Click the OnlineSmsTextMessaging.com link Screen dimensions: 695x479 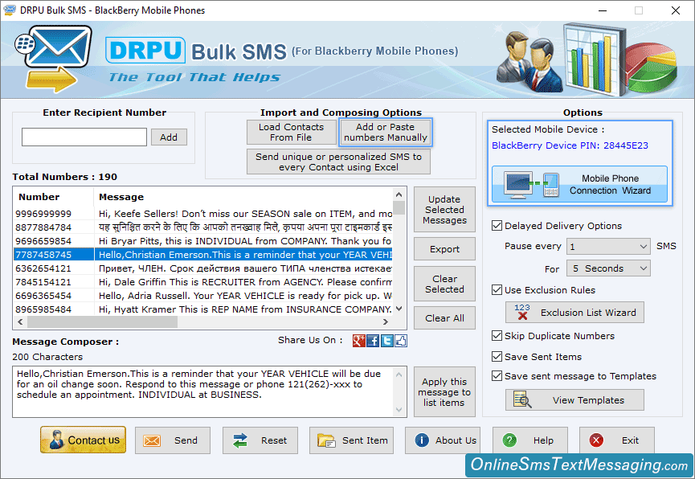(x=578, y=465)
